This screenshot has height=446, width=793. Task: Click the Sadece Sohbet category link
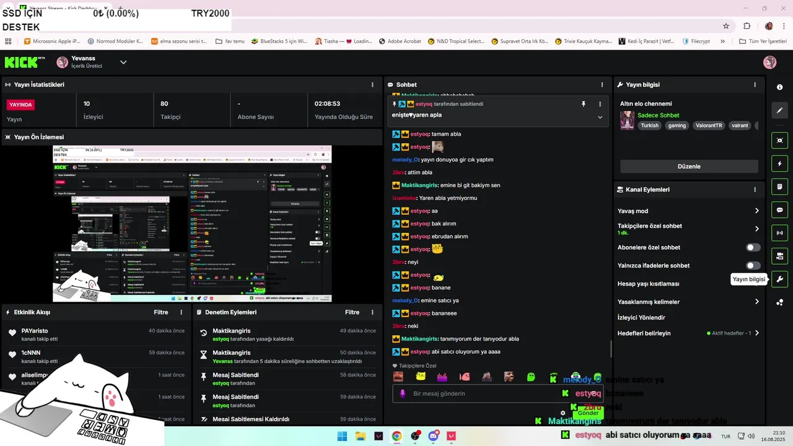pos(658,115)
